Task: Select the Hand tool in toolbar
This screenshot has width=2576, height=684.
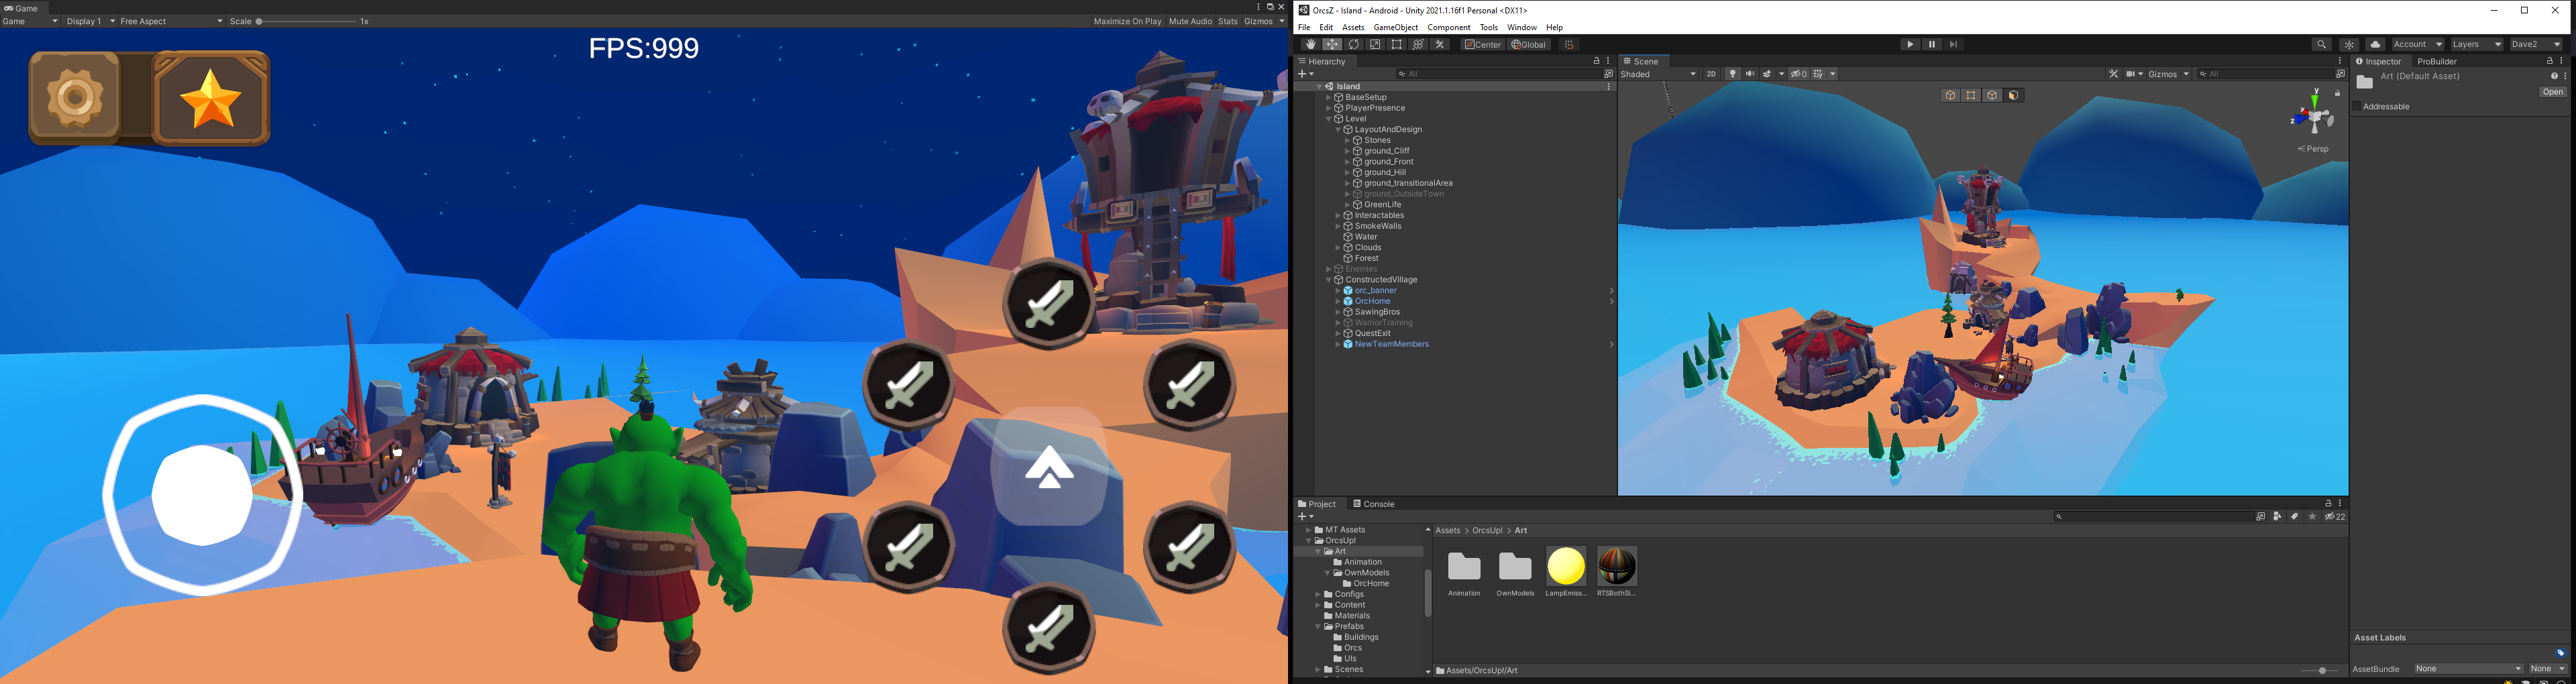Action: pyautogui.click(x=1310, y=45)
